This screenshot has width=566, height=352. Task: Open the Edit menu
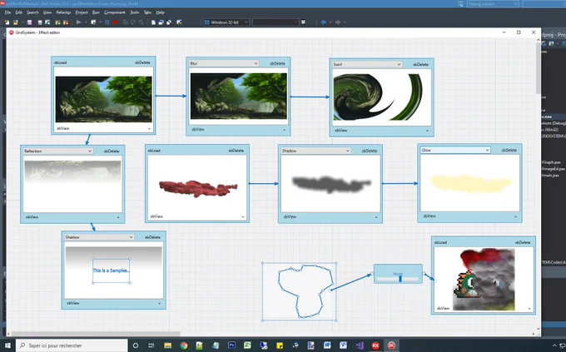19,12
